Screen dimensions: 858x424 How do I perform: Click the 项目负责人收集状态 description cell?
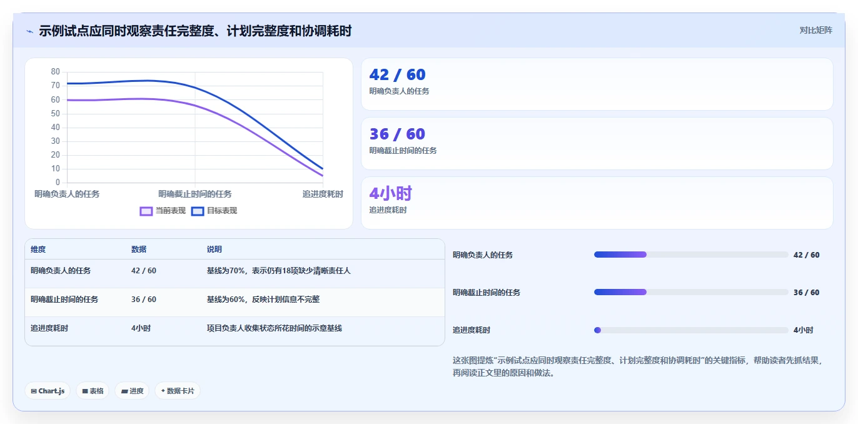pos(275,328)
